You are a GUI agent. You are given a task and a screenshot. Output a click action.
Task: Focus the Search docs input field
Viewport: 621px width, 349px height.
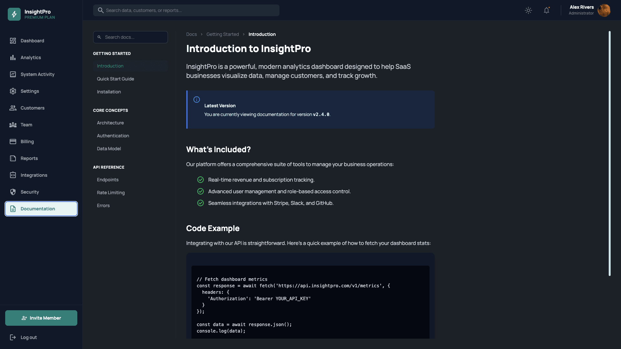point(130,37)
